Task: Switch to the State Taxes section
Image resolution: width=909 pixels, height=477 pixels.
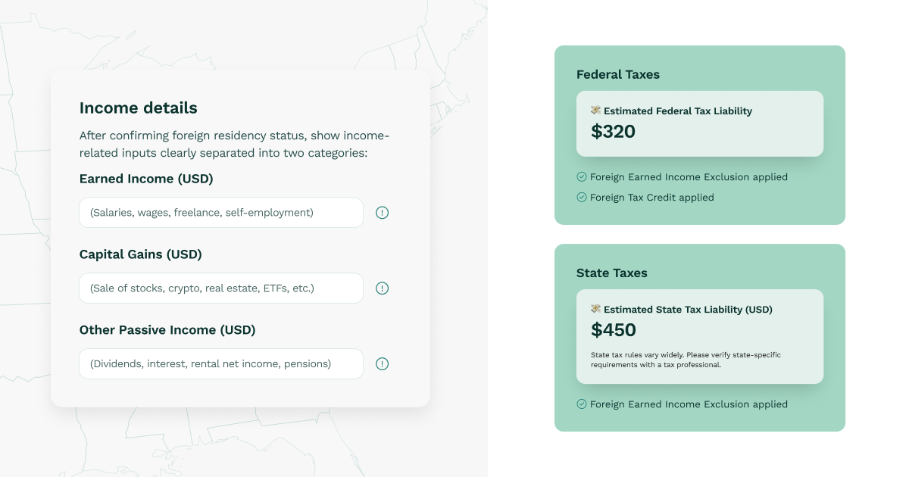Action: pyautogui.click(x=611, y=273)
